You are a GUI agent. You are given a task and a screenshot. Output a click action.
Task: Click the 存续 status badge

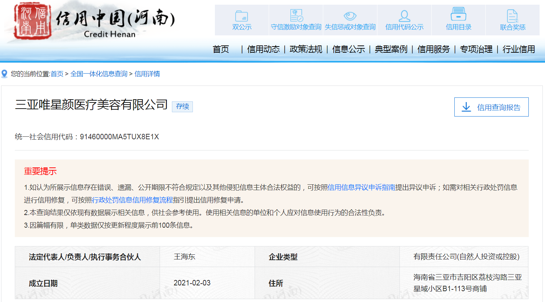182,106
